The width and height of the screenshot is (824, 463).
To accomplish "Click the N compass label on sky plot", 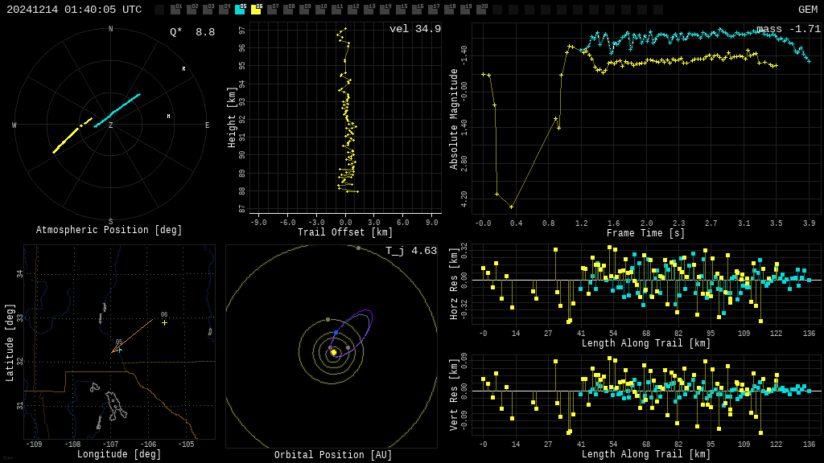I will pos(111,30).
